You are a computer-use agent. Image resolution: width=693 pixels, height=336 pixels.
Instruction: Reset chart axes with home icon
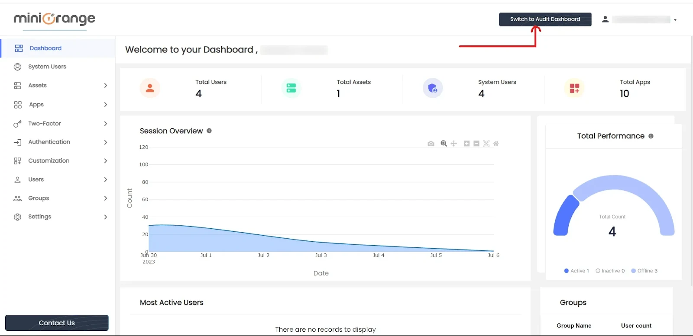coord(496,144)
